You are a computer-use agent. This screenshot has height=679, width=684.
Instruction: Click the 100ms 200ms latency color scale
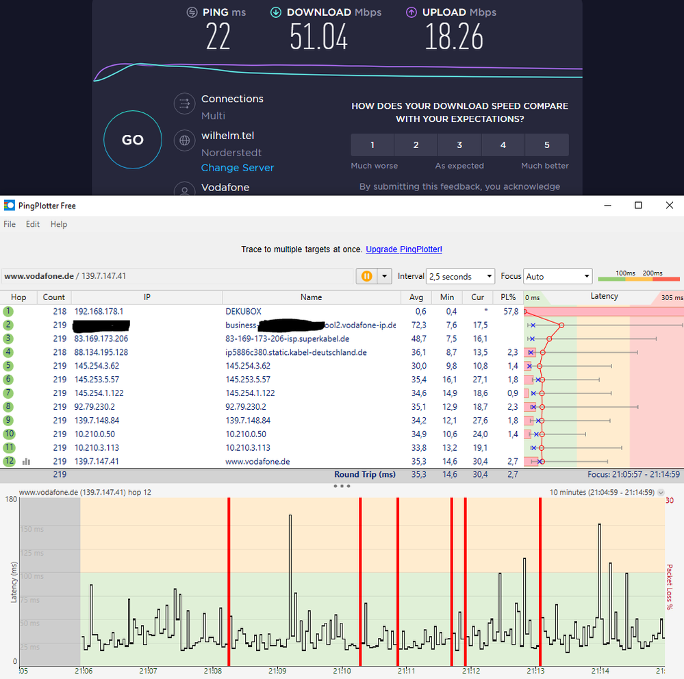[x=639, y=275]
